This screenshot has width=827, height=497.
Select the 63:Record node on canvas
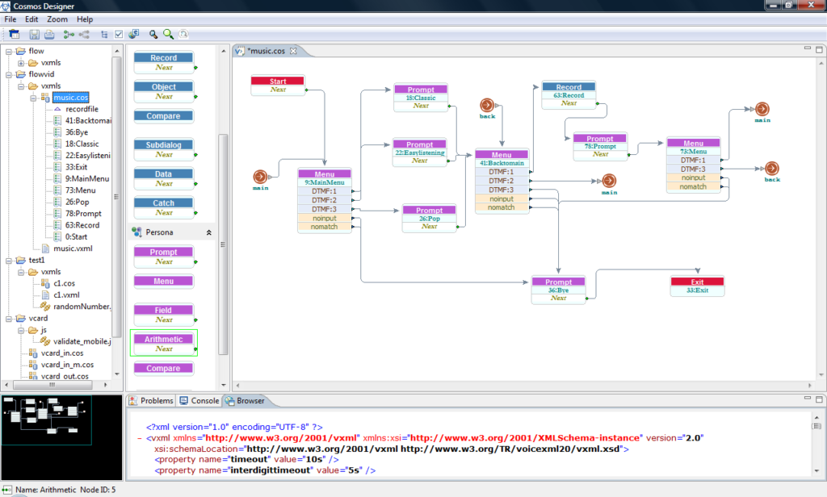click(x=569, y=95)
